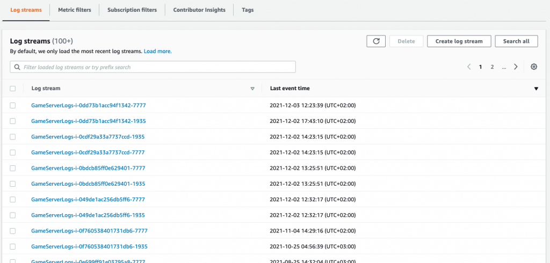Image resolution: width=550 pixels, height=263 pixels.
Task: Check the box for GameServerLogs-i-0dd73b1acc94f1342-7777
Action: click(13, 105)
